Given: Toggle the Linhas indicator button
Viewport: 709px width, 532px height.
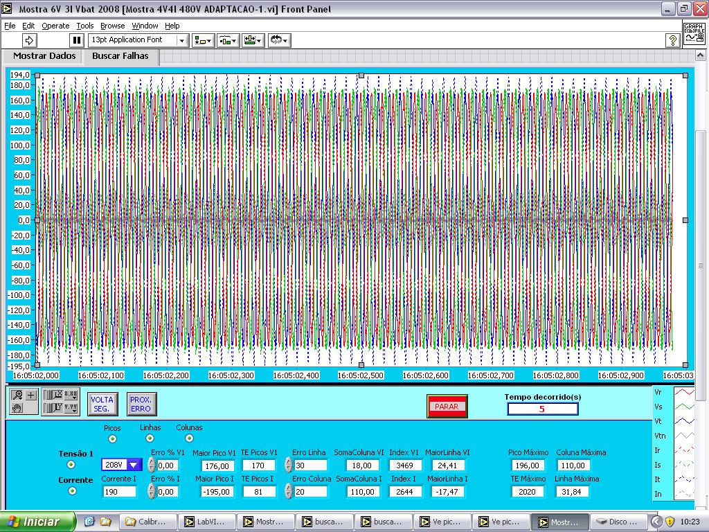Looking at the screenshot, I should point(150,438).
